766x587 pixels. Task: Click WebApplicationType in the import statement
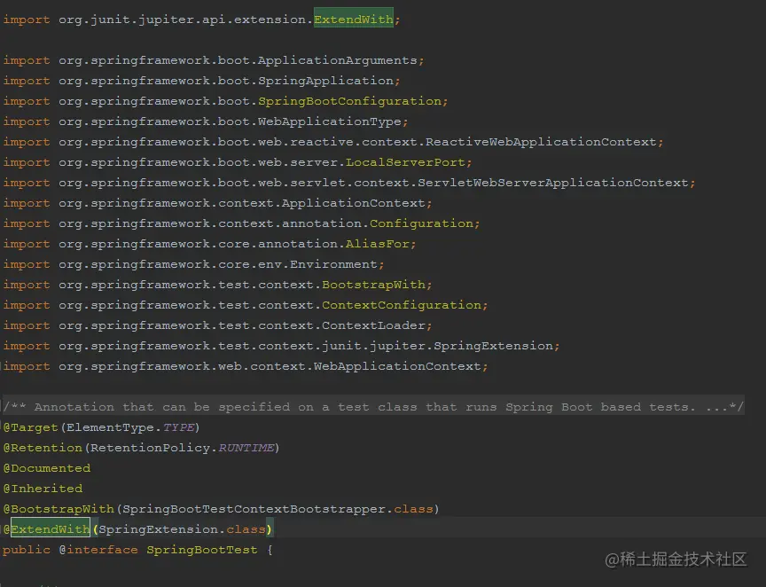pos(330,121)
